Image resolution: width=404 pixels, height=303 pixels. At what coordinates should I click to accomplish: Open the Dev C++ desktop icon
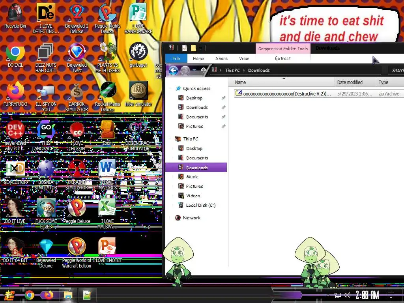click(15, 136)
